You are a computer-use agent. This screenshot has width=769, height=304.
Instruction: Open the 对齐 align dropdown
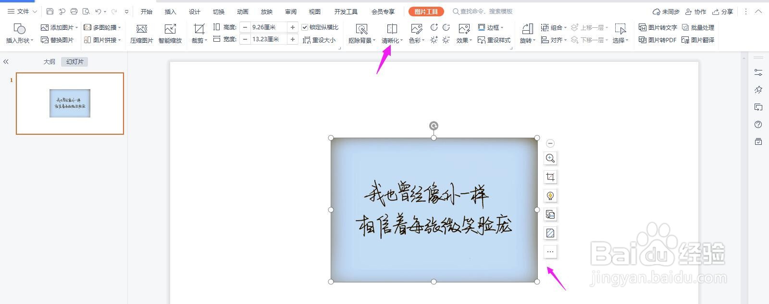(x=554, y=40)
